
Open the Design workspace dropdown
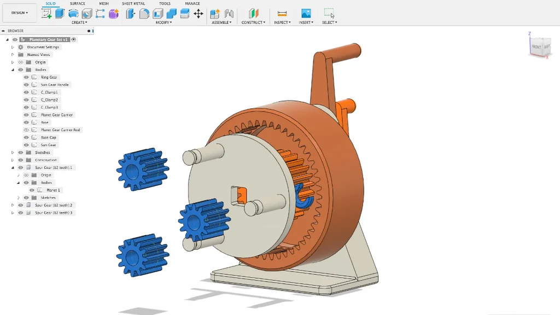click(x=19, y=13)
